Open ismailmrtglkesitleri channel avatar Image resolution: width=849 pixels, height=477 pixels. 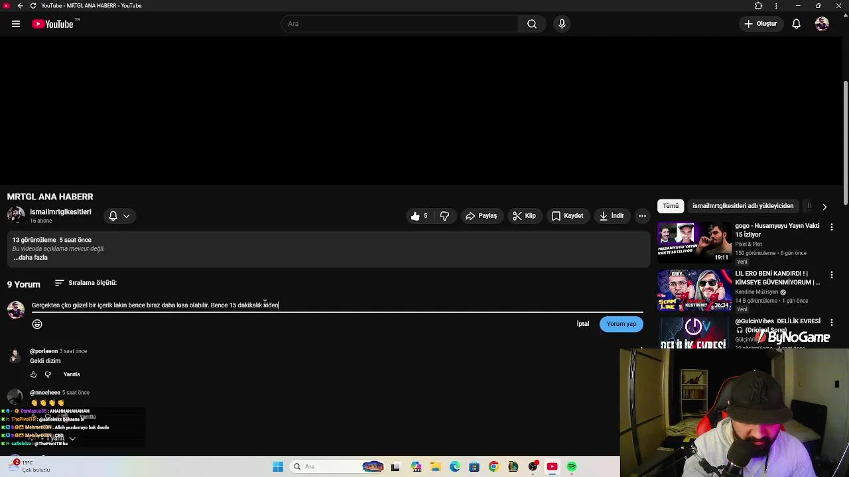[16, 215]
